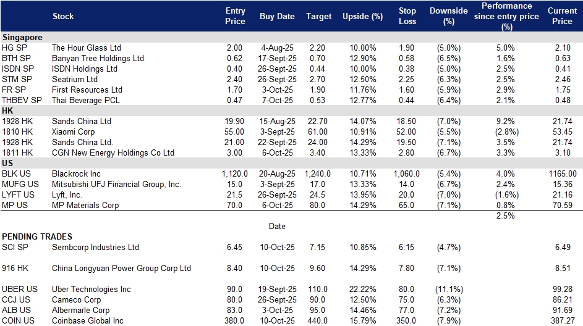The image size is (583, 326).
Task: Click the Blackrock Inc name
Action: click(76, 173)
